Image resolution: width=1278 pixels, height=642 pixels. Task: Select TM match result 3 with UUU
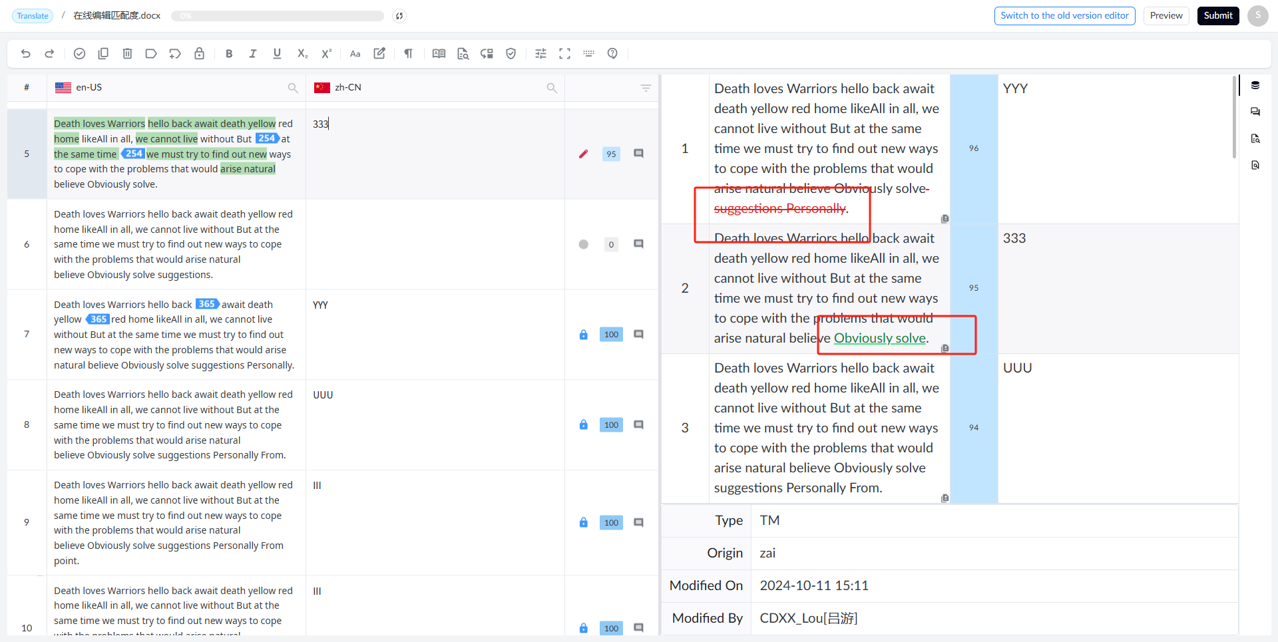[950, 428]
